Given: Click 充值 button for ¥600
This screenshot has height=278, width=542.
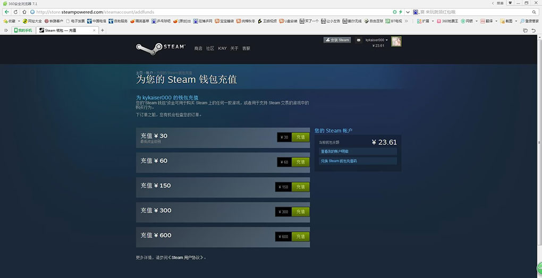Looking at the screenshot, I should point(301,237).
